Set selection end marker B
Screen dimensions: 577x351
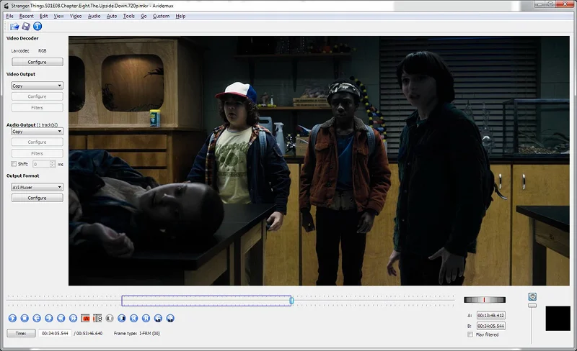(96, 318)
